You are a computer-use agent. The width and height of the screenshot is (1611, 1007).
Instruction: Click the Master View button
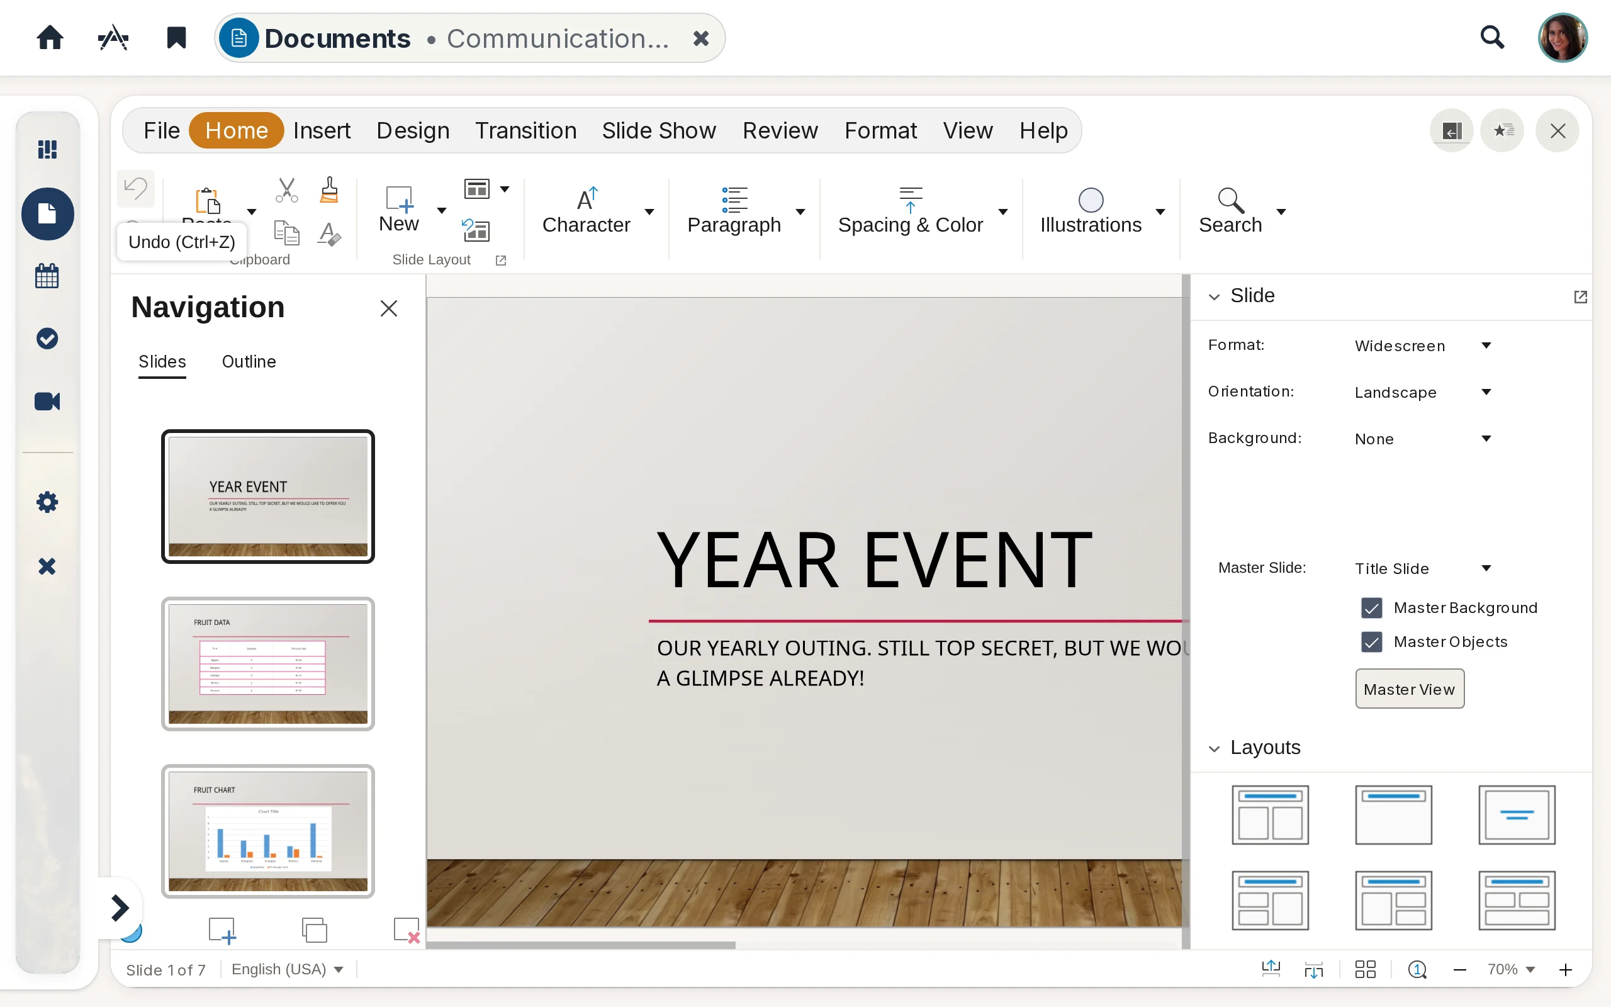pos(1409,689)
